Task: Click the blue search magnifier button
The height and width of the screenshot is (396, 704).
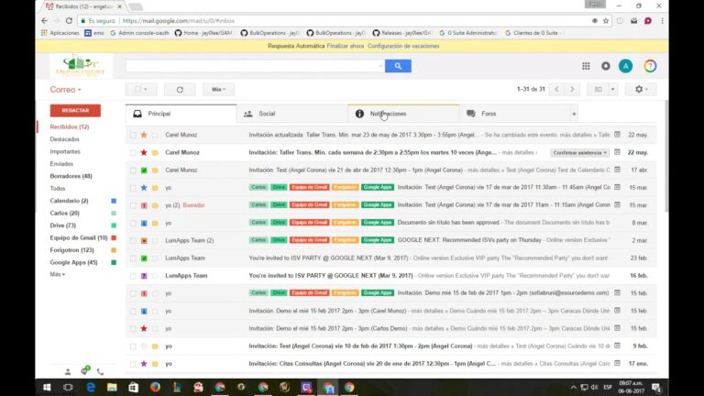Action: 398,66
